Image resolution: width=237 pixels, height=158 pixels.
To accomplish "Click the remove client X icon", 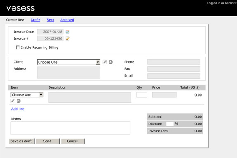I will [111, 62].
